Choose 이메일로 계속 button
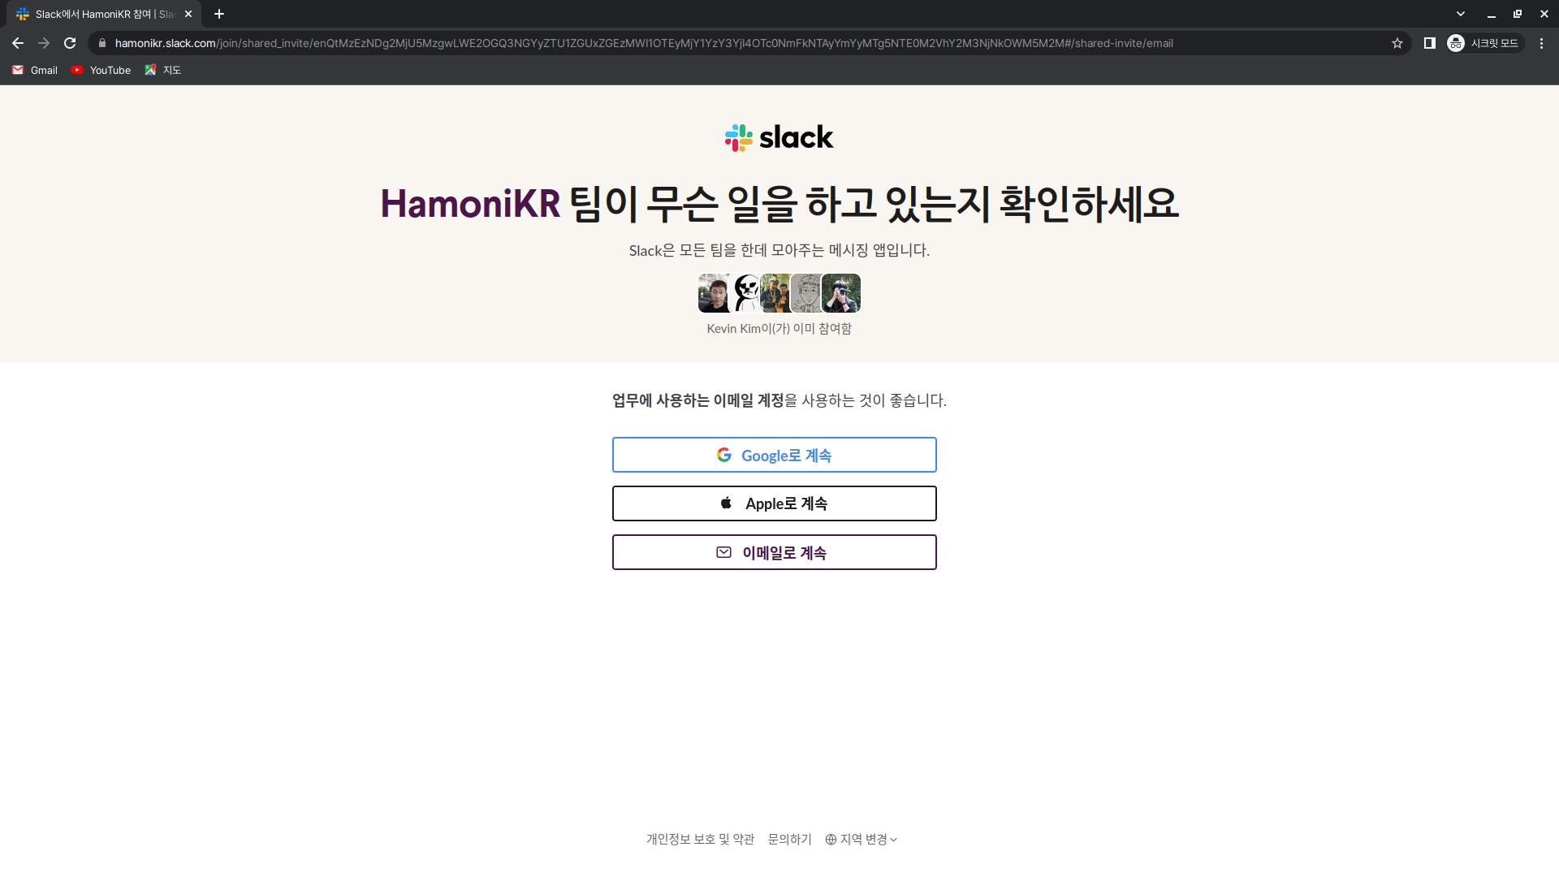Image resolution: width=1559 pixels, height=877 pixels. [x=774, y=552]
